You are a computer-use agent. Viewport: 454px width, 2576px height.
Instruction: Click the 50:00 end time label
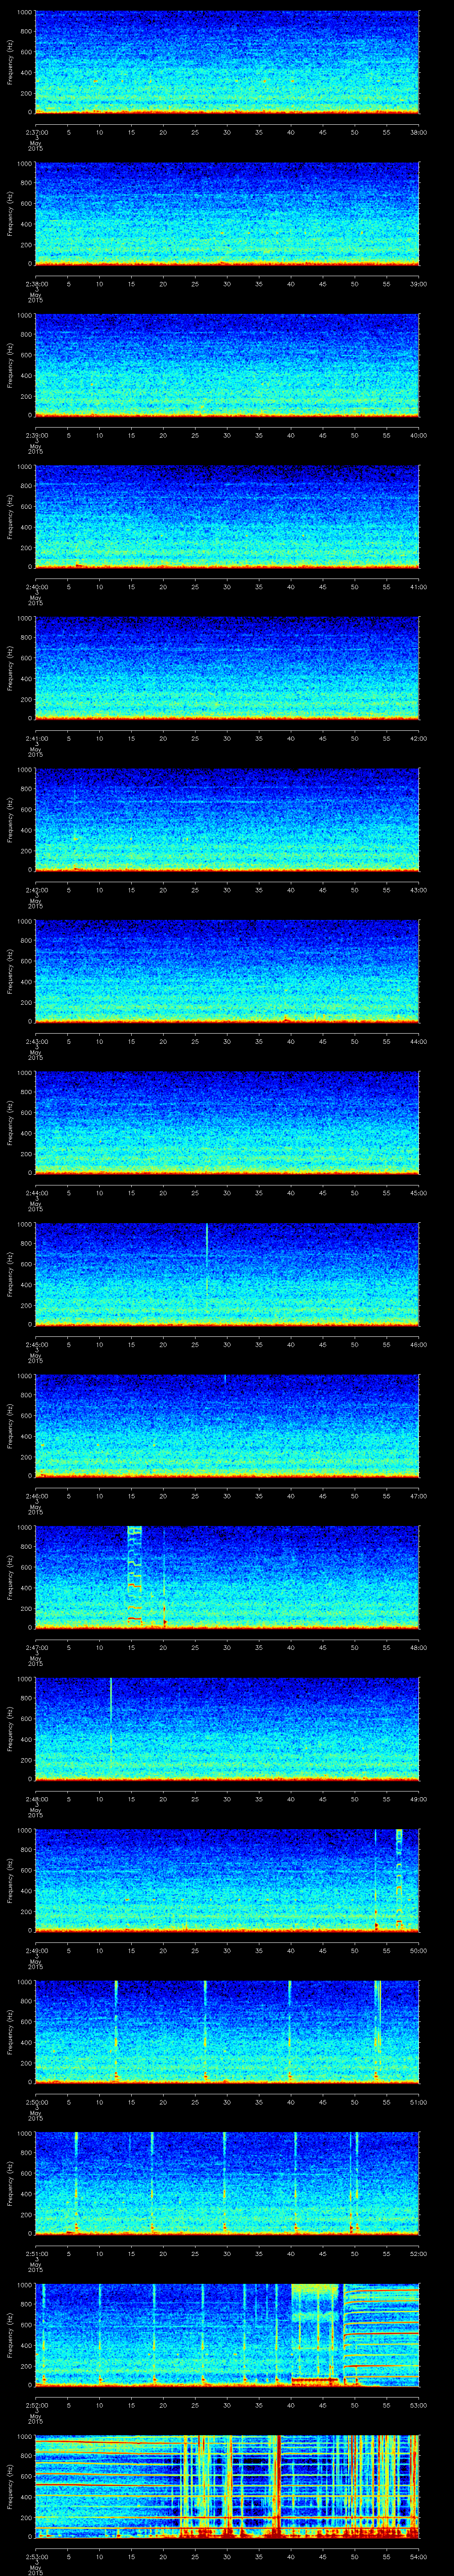[418, 1950]
